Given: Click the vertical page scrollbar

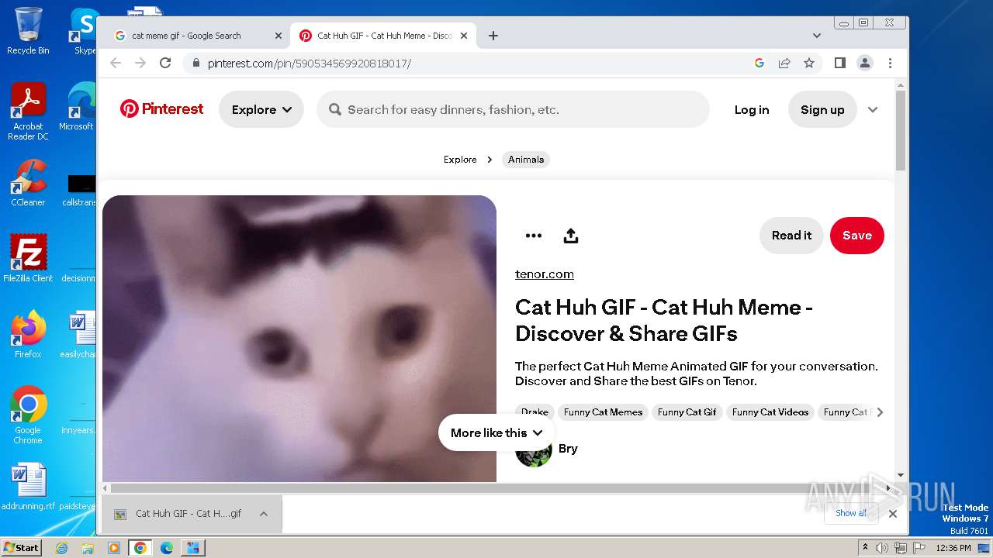Looking at the screenshot, I should pyautogui.click(x=900, y=130).
